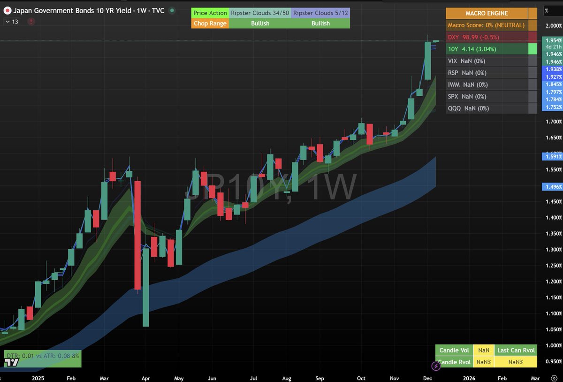The width and height of the screenshot is (563, 382).
Task: Click the 1.591% indicator price label
Action: pos(552,157)
